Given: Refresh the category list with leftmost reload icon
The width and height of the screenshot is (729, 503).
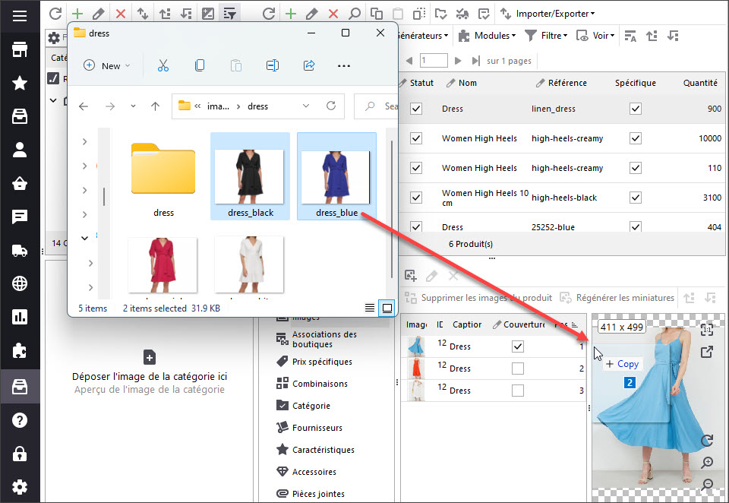Looking at the screenshot, I should pyautogui.click(x=55, y=13).
